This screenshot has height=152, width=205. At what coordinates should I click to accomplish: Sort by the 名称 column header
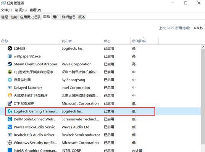pyautogui.click(x=30, y=41)
